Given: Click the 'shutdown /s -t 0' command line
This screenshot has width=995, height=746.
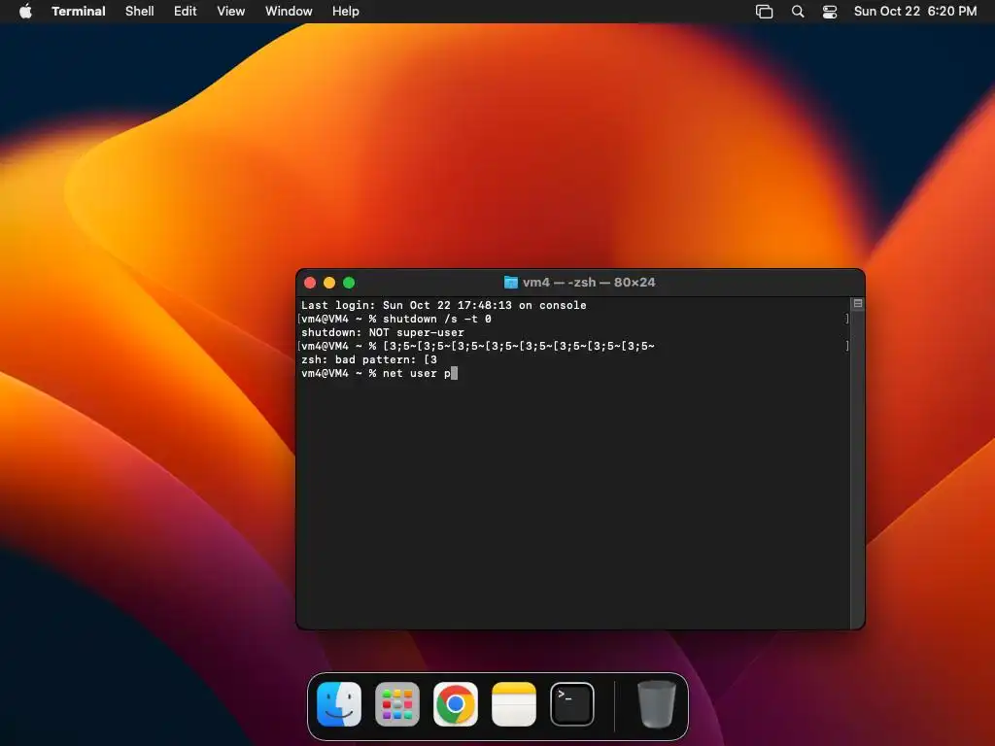Looking at the screenshot, I should 396,319.
